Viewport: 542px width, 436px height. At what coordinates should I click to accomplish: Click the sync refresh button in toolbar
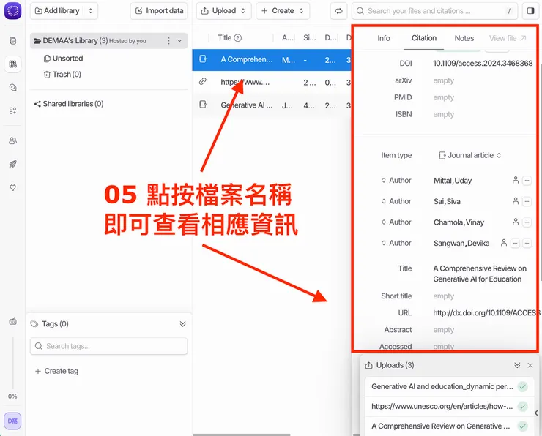tap(338, 11)
